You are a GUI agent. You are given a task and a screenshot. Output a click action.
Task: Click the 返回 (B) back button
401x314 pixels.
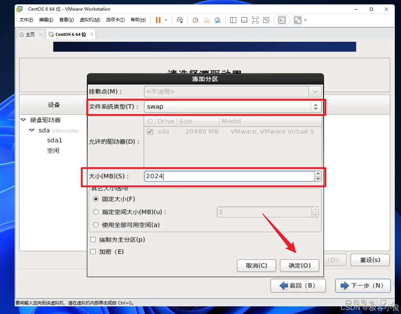(x=298, y=285)
